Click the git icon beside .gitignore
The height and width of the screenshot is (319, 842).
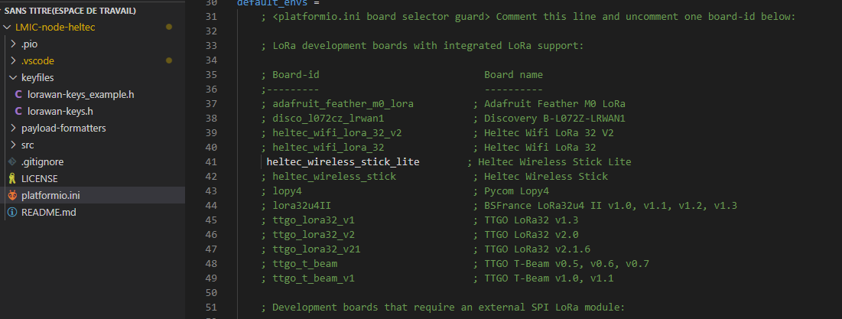pos(12,161)
